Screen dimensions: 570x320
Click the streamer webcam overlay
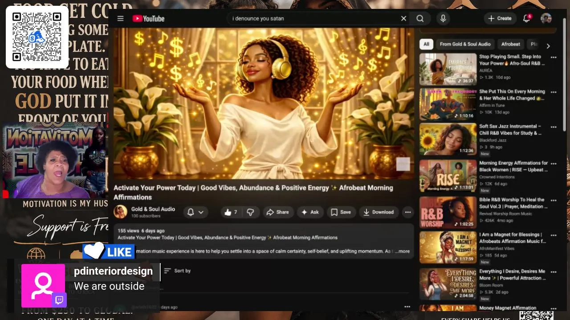pos(54,161)
